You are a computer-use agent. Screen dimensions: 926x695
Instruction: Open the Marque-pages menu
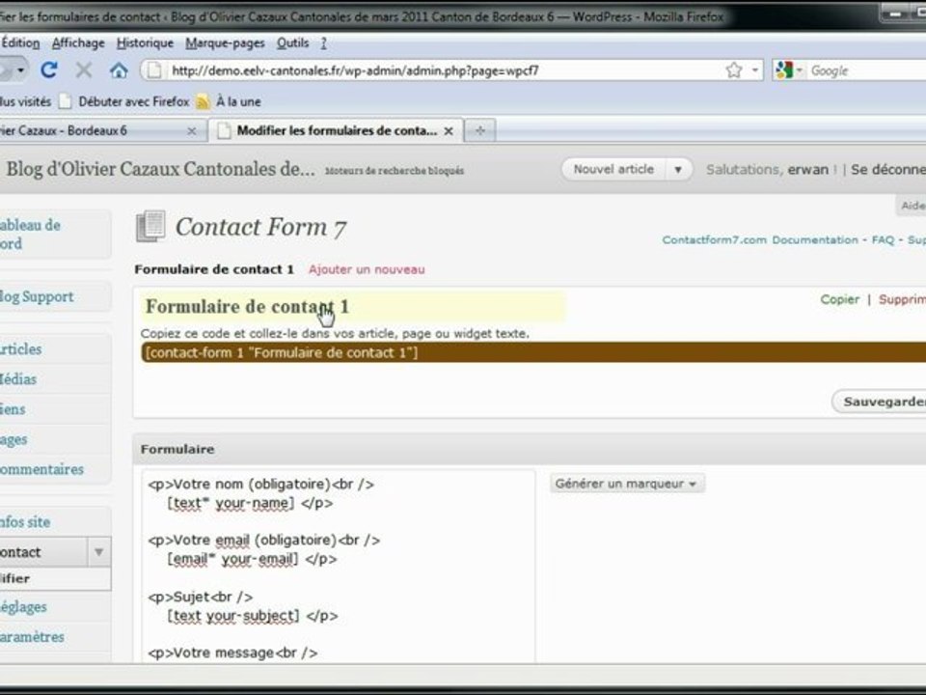pos(225,42)
